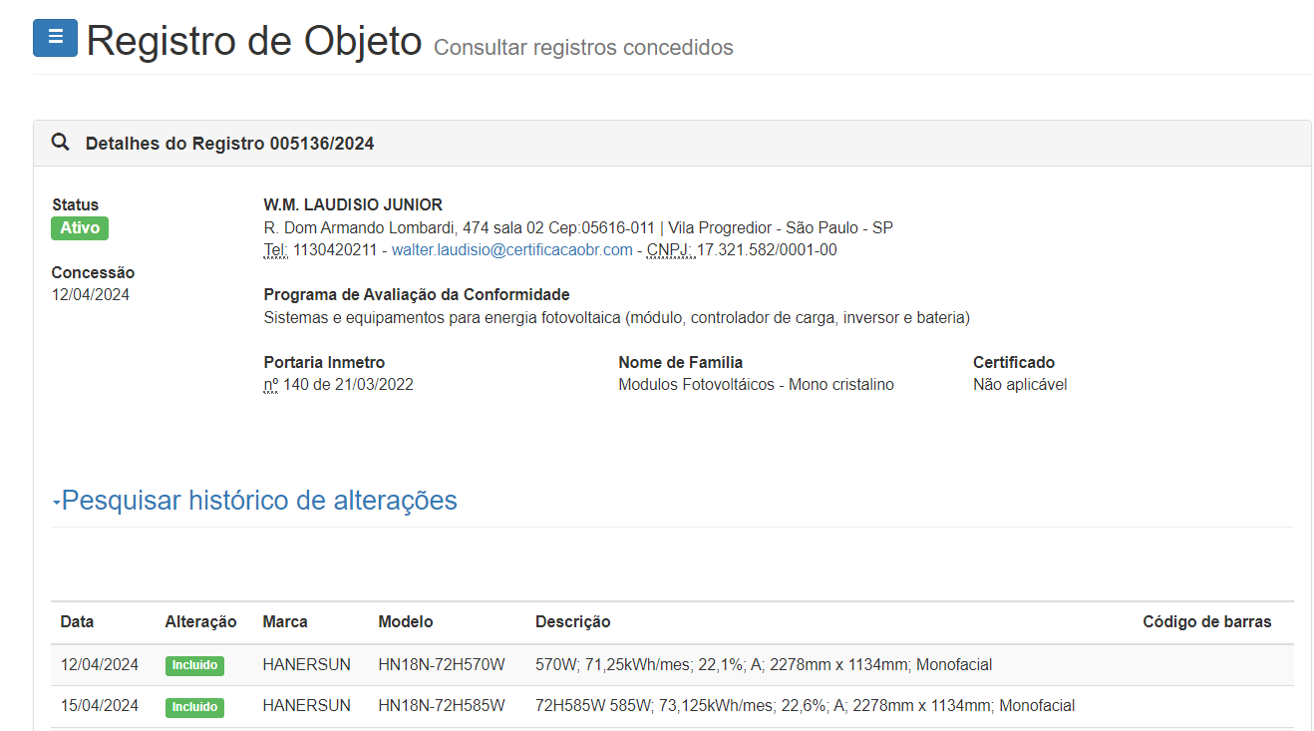Select the HN18N-72H585W model cell
The image size is (1314, 731).
tap(442, 706)
